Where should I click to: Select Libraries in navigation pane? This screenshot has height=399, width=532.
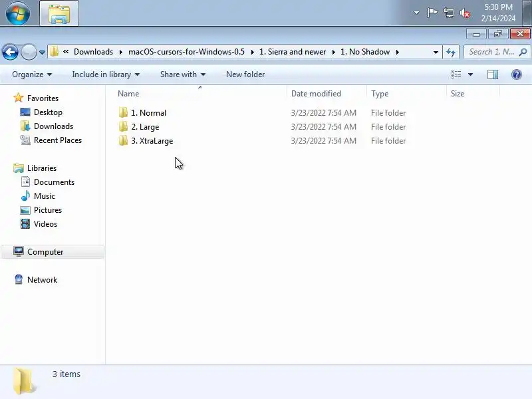(x=42, y=168)
